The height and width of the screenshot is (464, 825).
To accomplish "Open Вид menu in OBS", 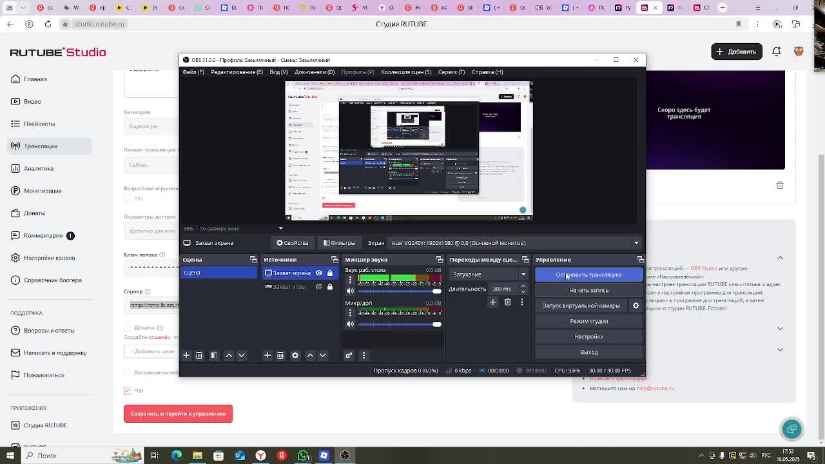I will pos(278,72).
